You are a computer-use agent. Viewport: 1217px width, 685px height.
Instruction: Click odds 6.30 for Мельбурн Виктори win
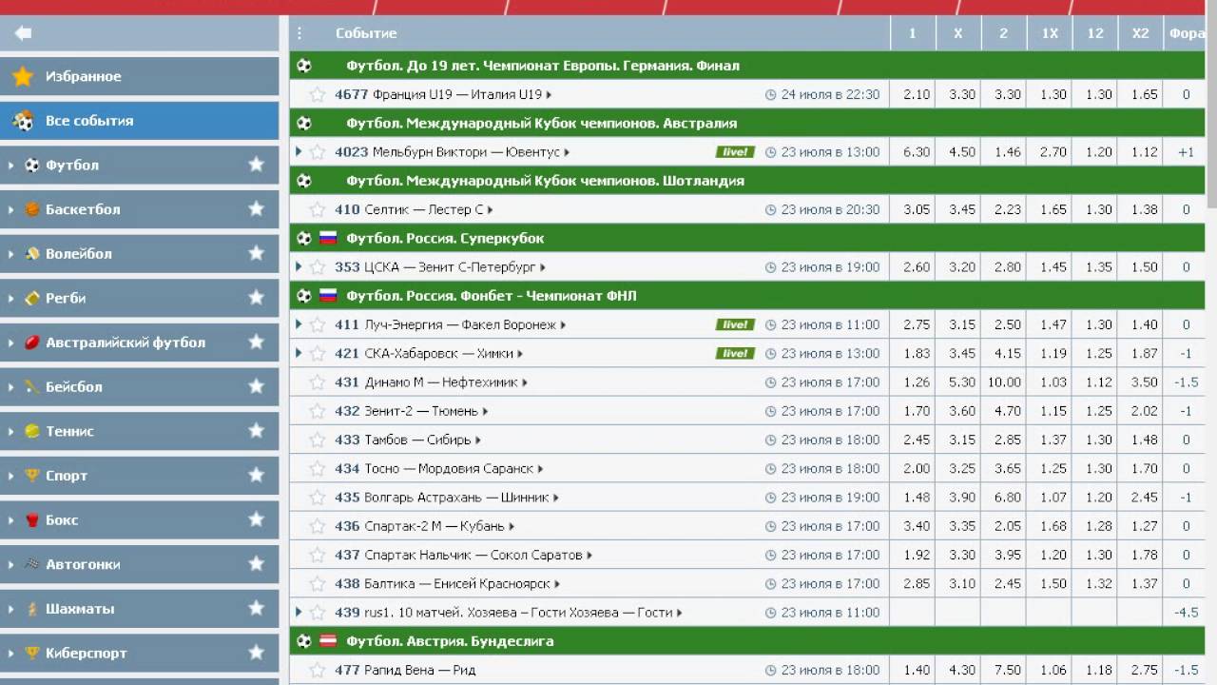click(917, 152)
